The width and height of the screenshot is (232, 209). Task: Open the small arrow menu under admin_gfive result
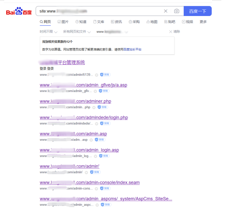pyautogui.click(x=95, y=91)
